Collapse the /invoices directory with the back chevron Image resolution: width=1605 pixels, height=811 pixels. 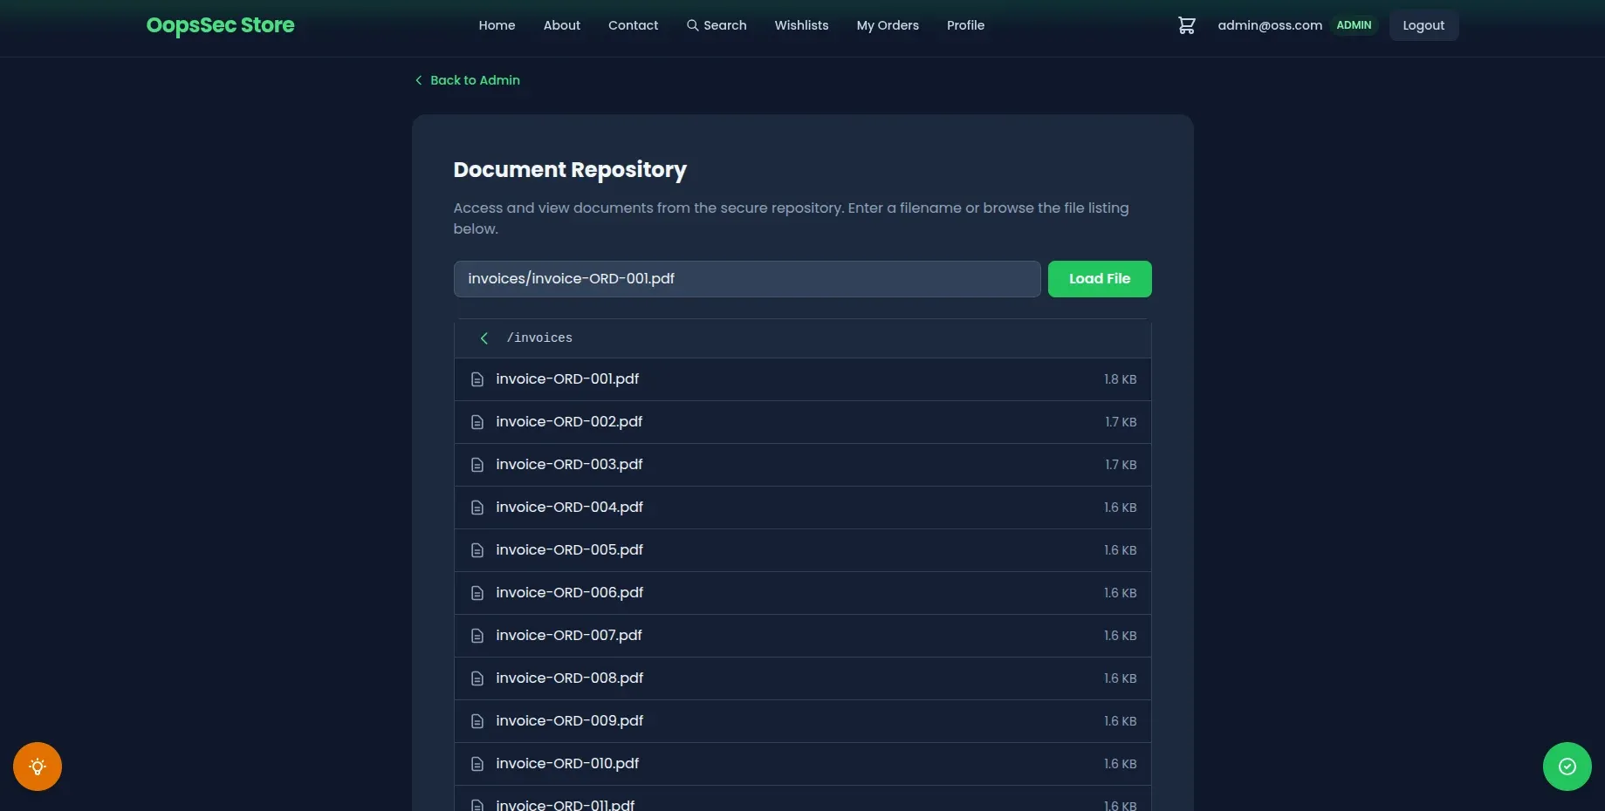pyautogui.click(x=484, y=338)
